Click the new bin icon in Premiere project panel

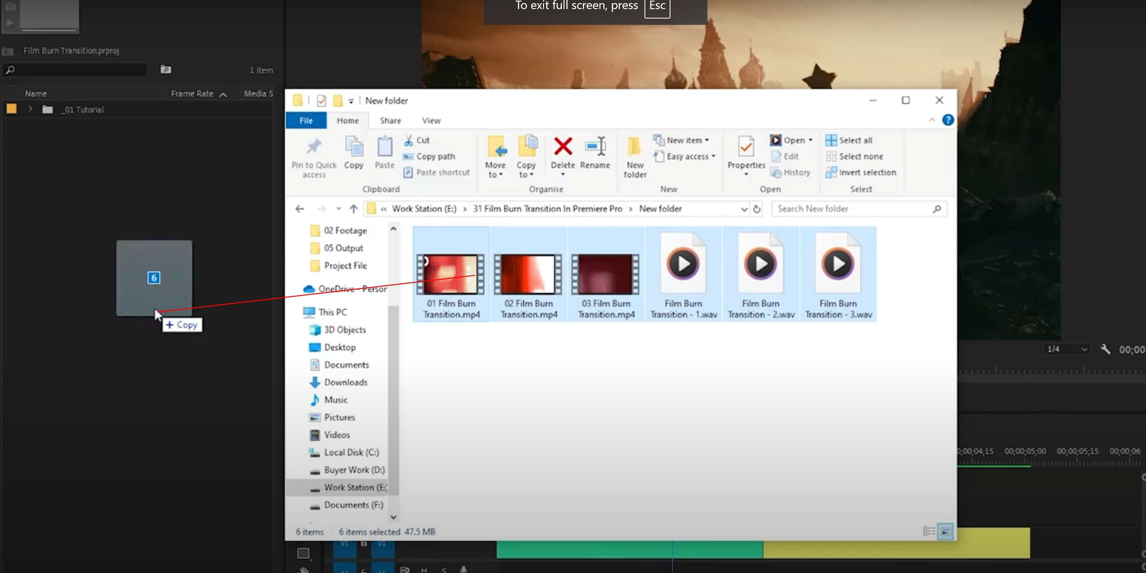point(166,70)
